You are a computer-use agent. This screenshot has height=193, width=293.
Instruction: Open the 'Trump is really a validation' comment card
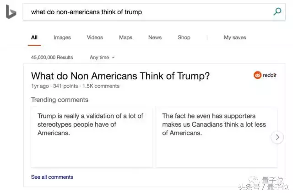[92, 137]
